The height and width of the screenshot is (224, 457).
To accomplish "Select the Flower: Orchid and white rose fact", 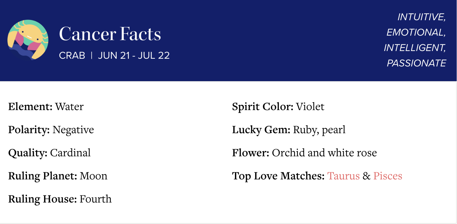I will click(304, 153).
